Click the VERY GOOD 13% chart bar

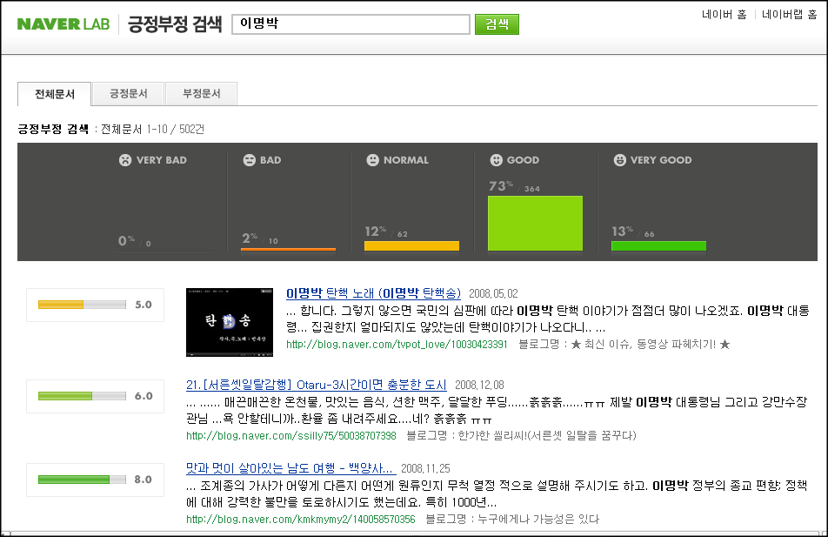658,245
